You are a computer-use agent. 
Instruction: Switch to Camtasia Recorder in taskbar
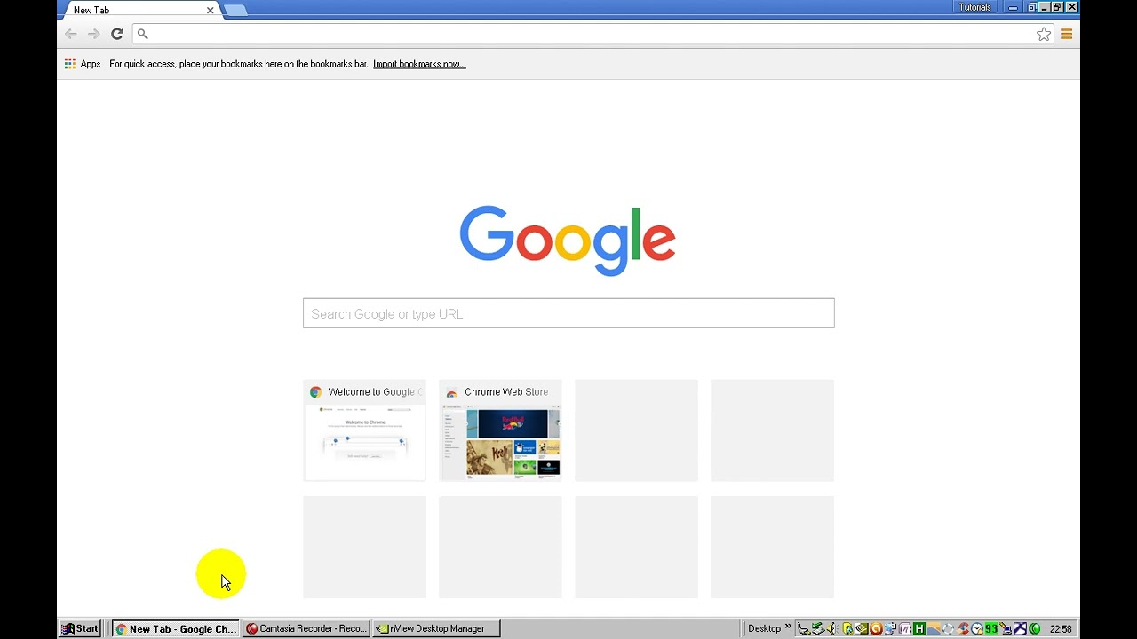[306, 628]
